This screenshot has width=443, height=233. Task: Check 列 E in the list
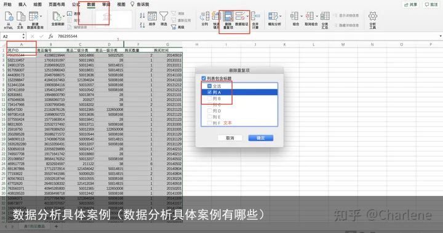pos(209,117)
